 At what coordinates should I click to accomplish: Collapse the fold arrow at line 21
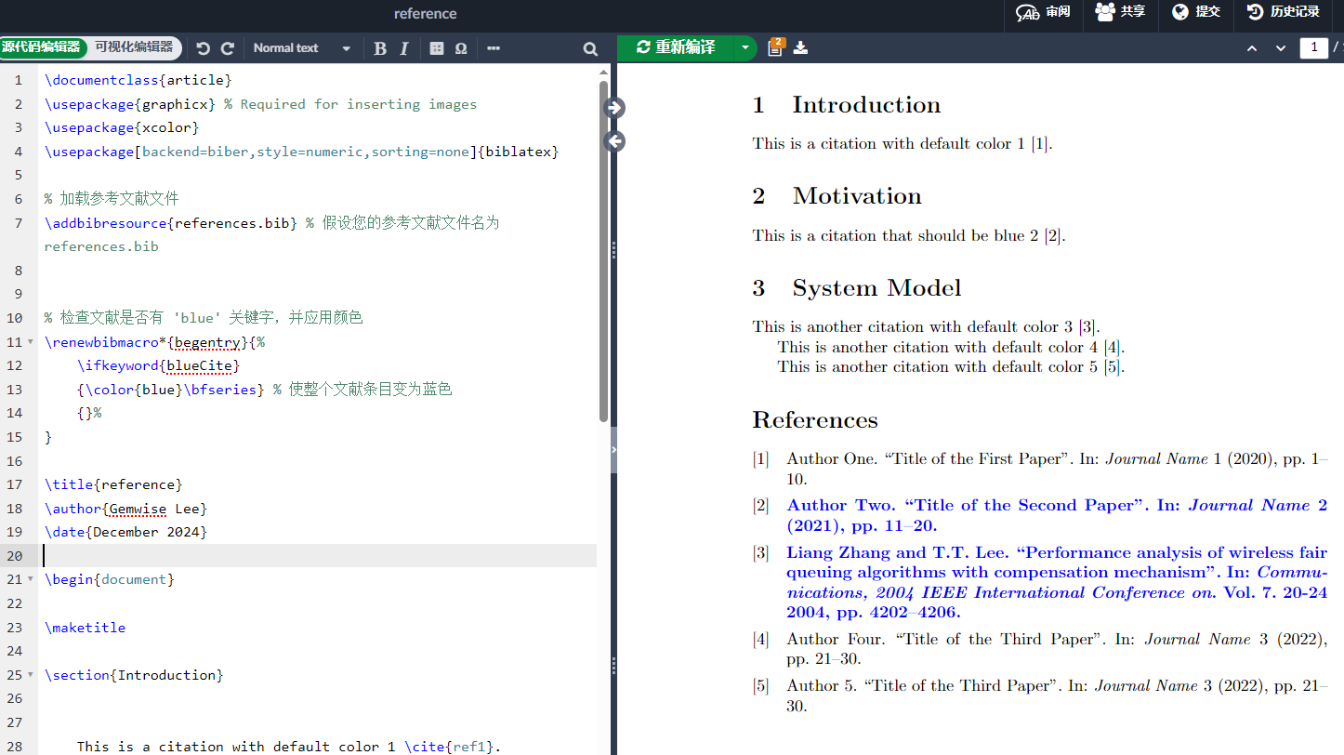[31, 579]
